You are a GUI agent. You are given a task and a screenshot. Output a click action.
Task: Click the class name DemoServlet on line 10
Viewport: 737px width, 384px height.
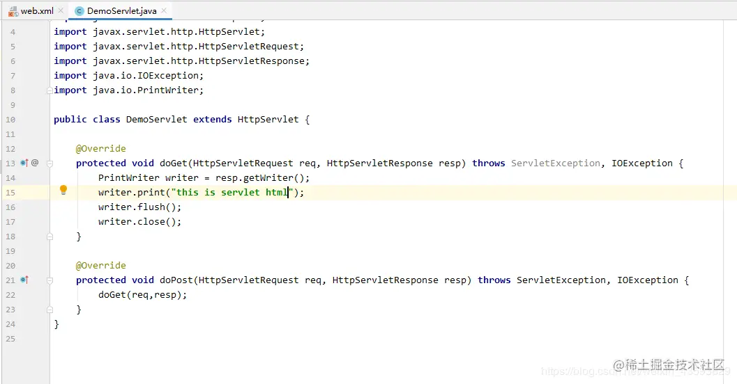click(156, 119)
